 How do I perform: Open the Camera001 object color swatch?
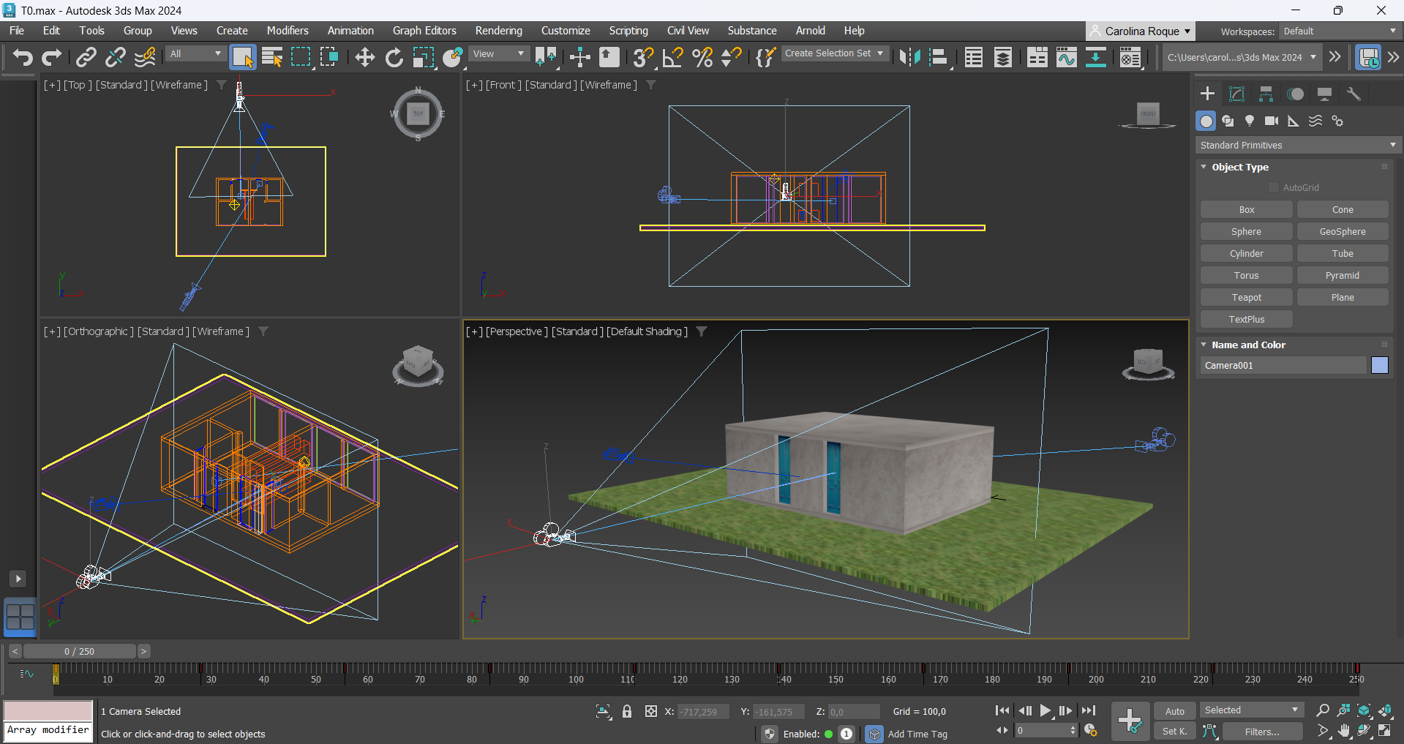click(x=1379, y=365)
